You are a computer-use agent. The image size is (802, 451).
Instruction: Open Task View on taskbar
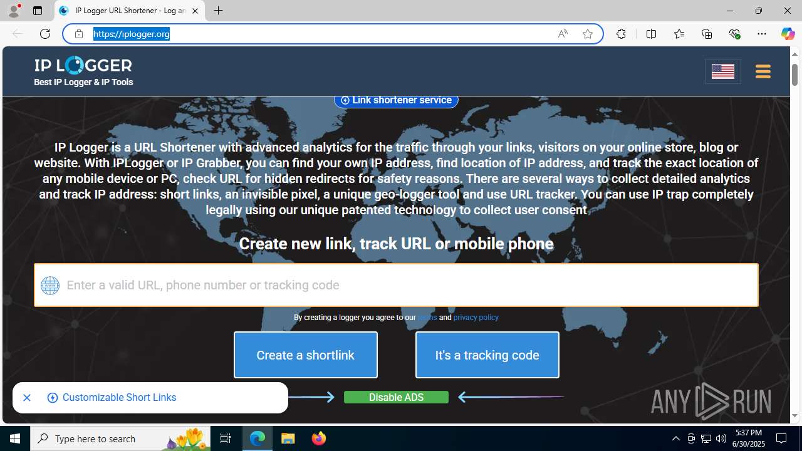tap(226, 438)
